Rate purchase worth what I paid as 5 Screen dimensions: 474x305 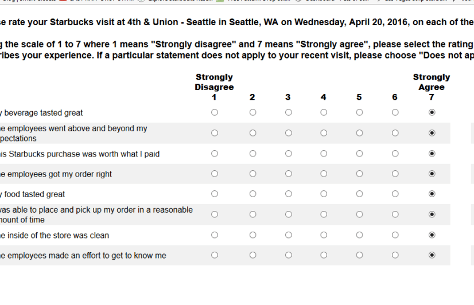(359, 154)
